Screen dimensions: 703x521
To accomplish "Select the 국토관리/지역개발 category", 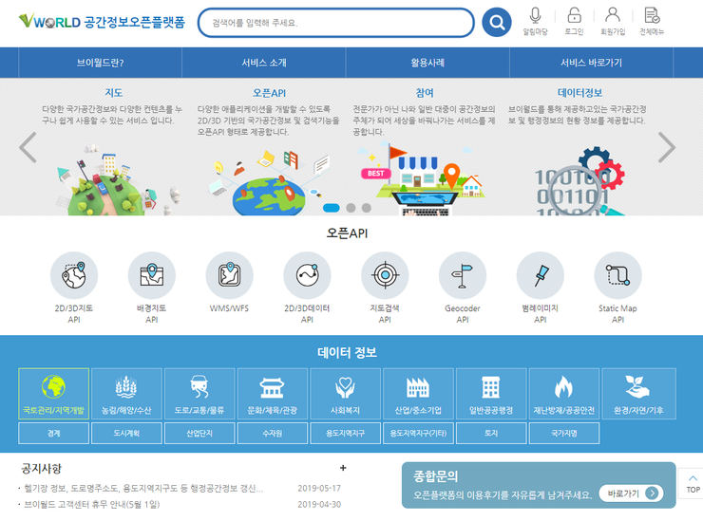I will (x=54, y=394).
